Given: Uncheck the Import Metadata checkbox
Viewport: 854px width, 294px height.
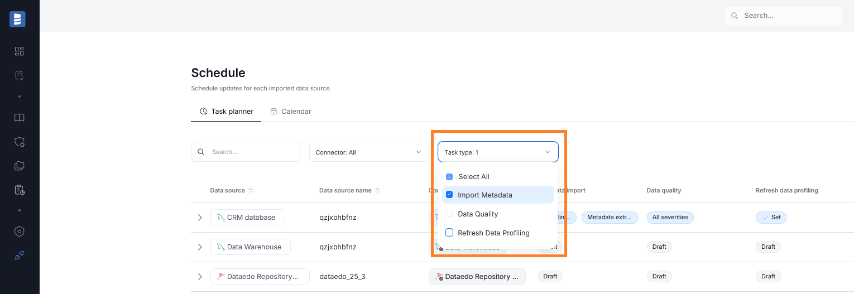Looking at the screenshot, I should click(449, 195).
